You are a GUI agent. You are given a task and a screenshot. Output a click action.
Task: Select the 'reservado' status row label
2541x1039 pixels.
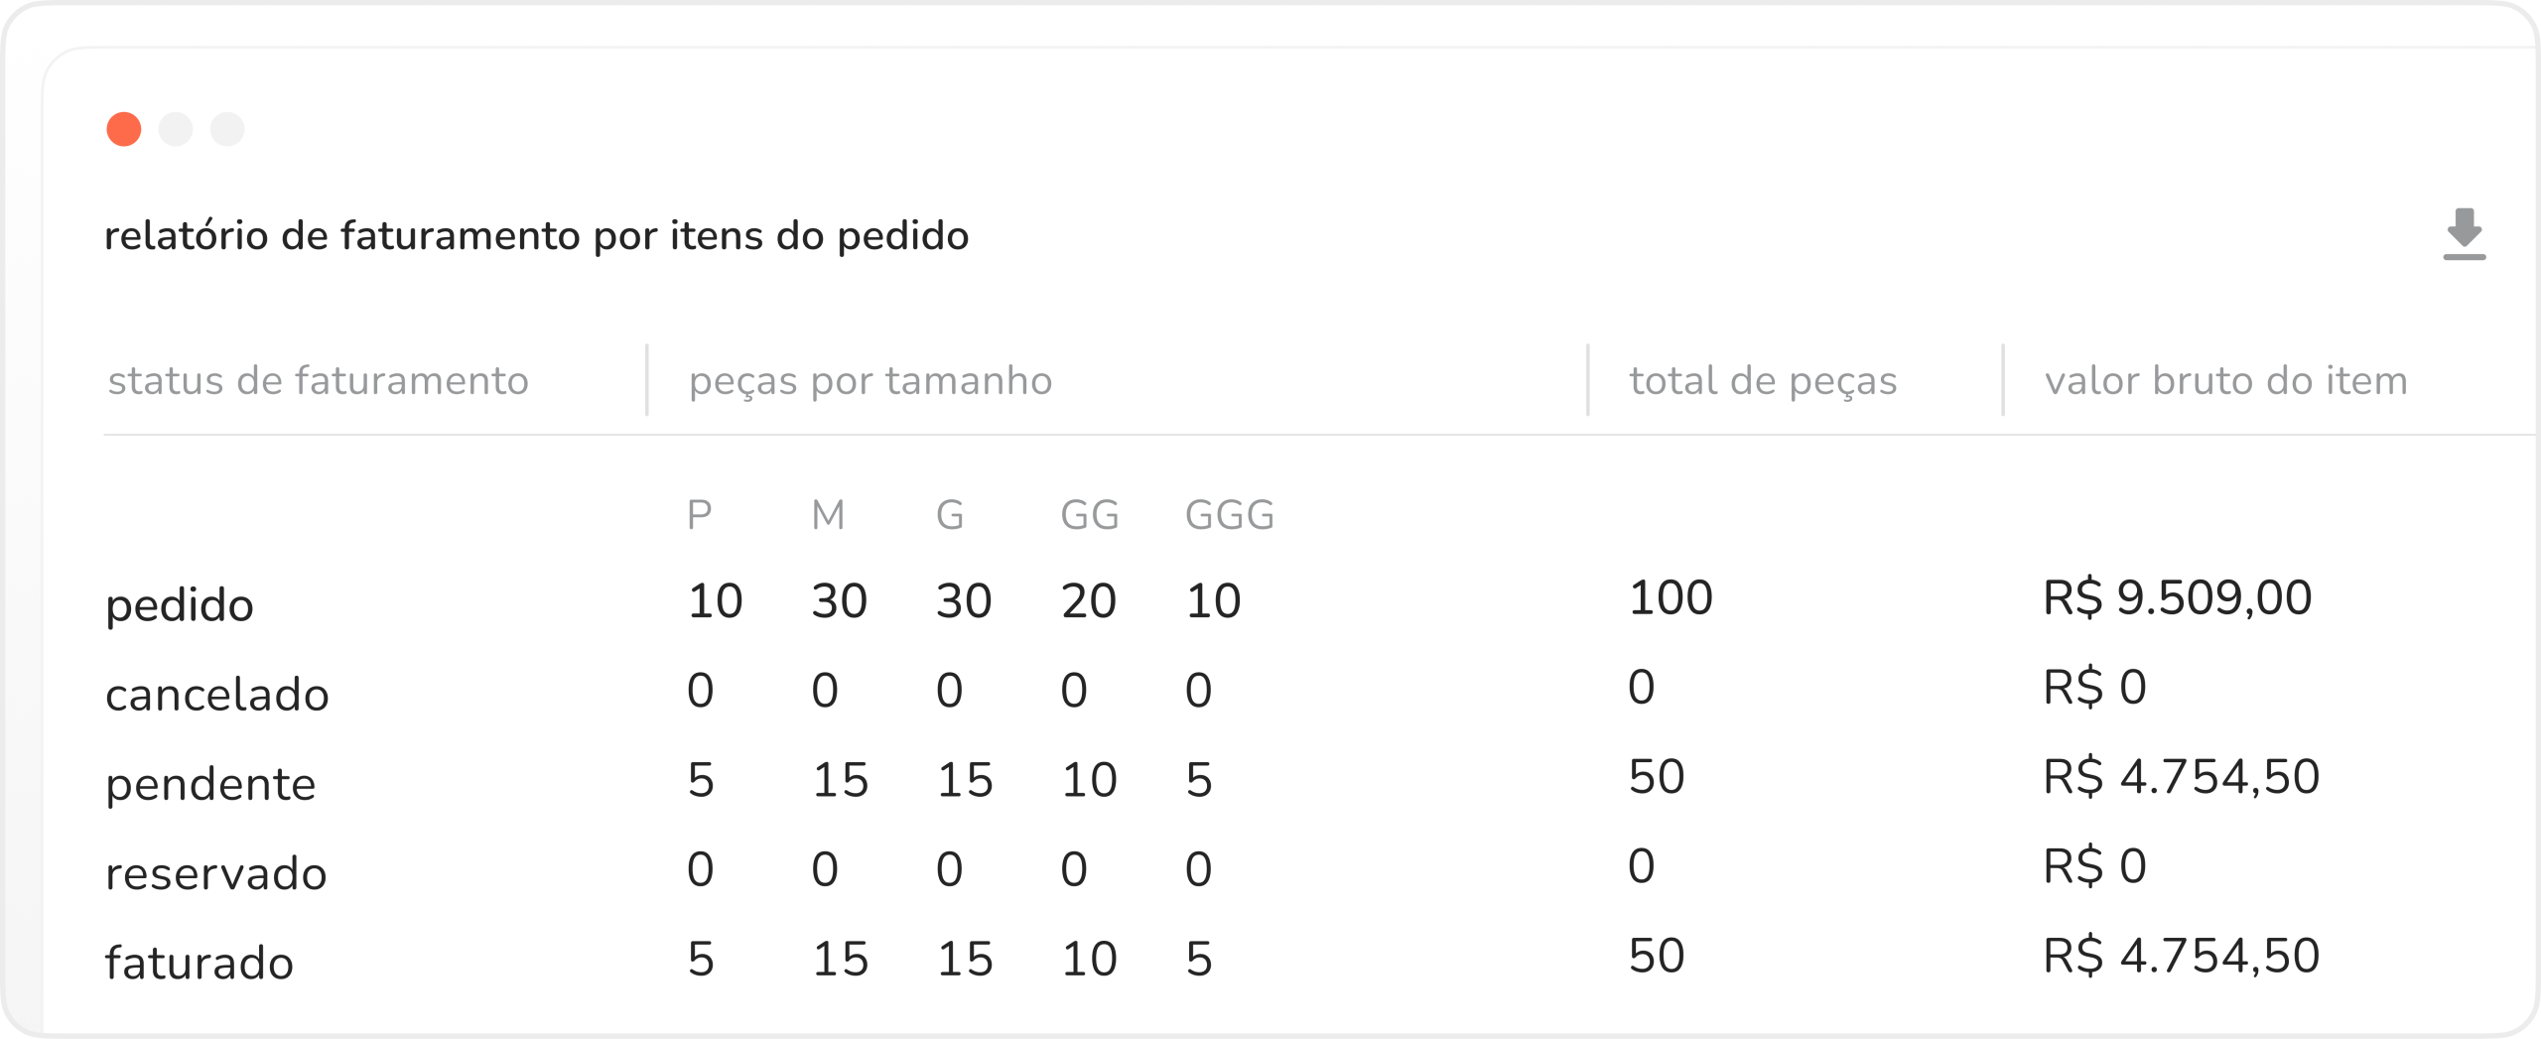[x=215, y=873]
